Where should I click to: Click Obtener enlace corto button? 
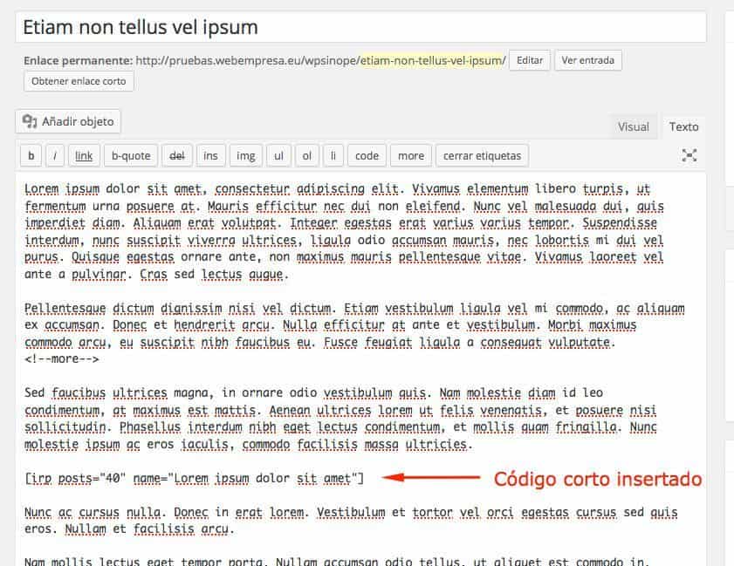click(x=79, y=81)
